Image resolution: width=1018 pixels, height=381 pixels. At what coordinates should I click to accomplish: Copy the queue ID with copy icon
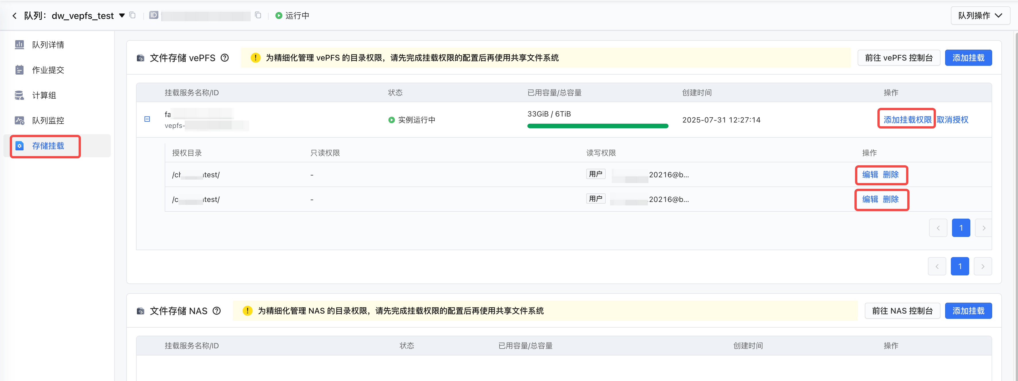click(x=258, y=15)
